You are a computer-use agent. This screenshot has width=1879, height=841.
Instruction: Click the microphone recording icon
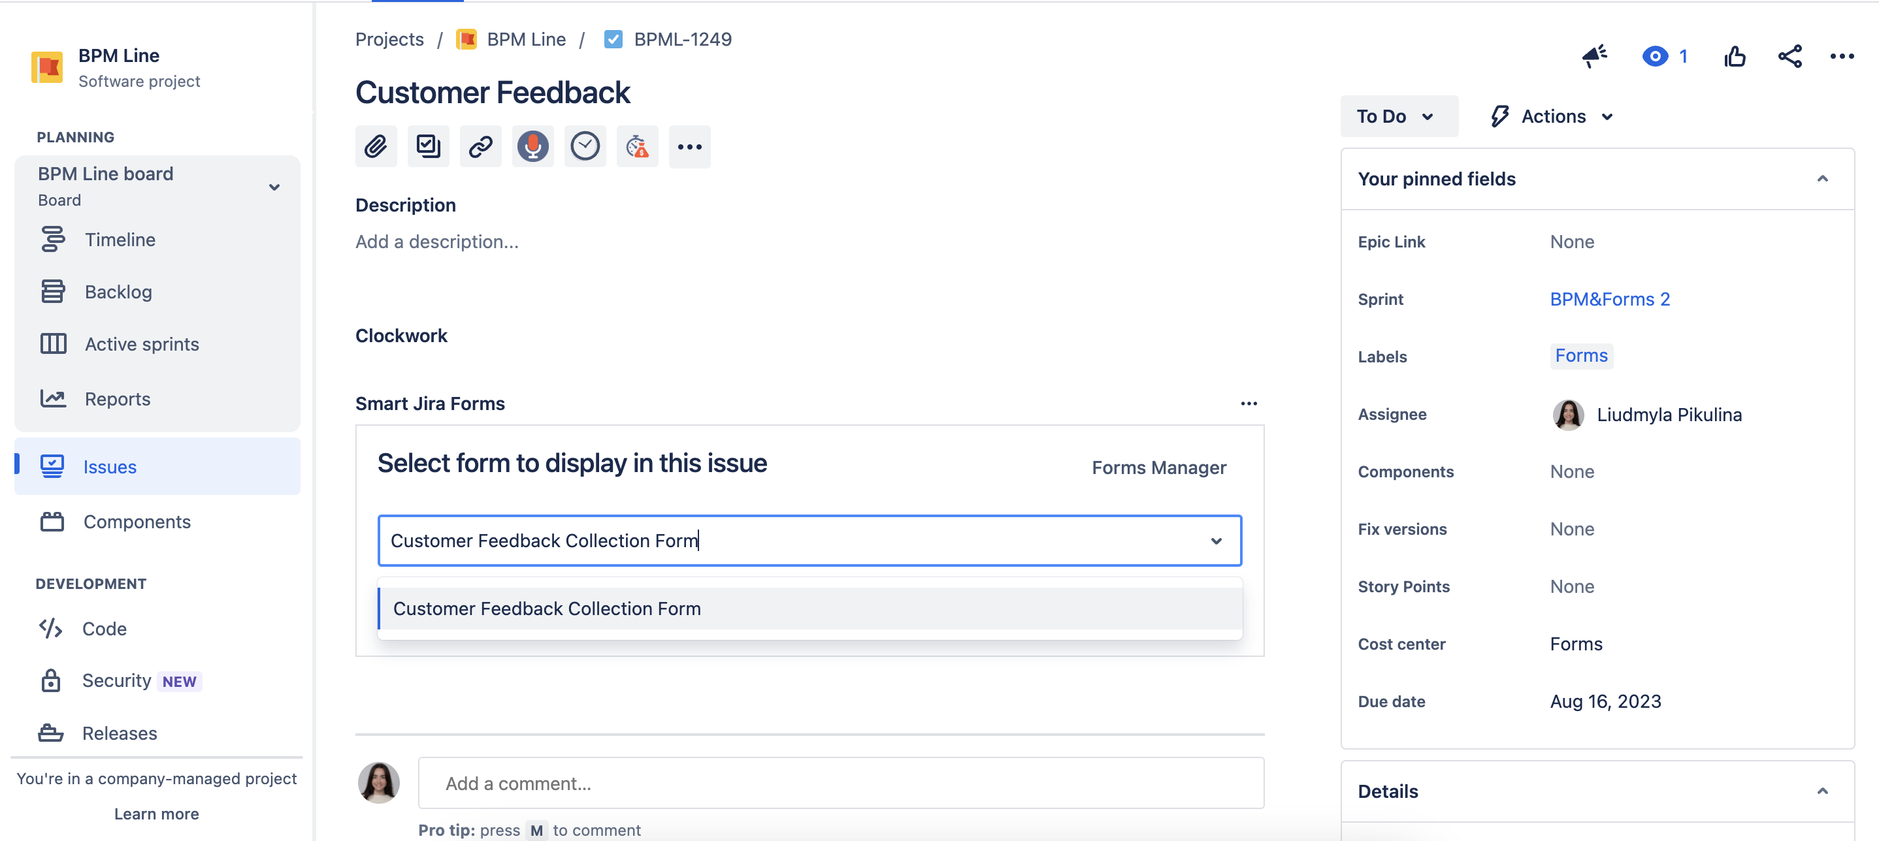[532, 146]
